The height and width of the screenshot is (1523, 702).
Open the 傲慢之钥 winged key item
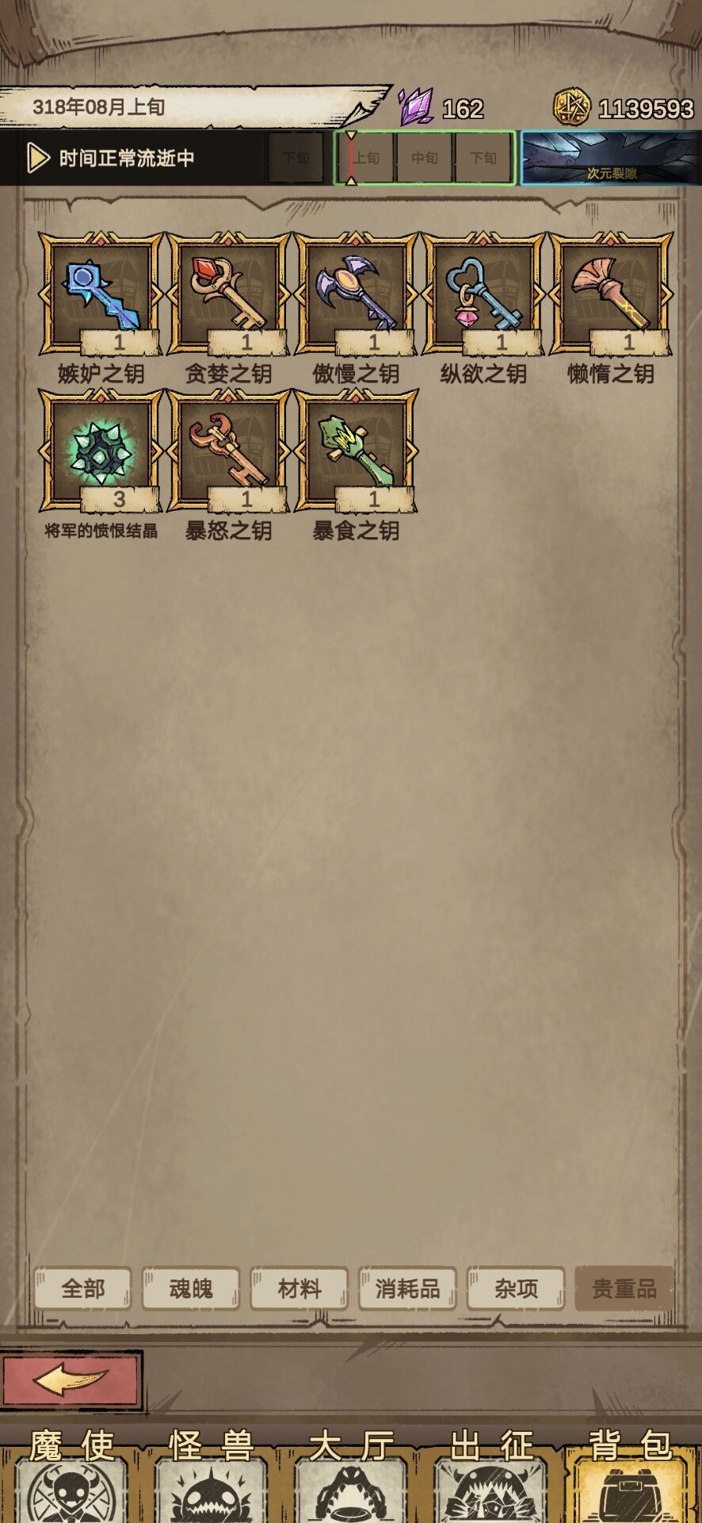click(356, 293)
